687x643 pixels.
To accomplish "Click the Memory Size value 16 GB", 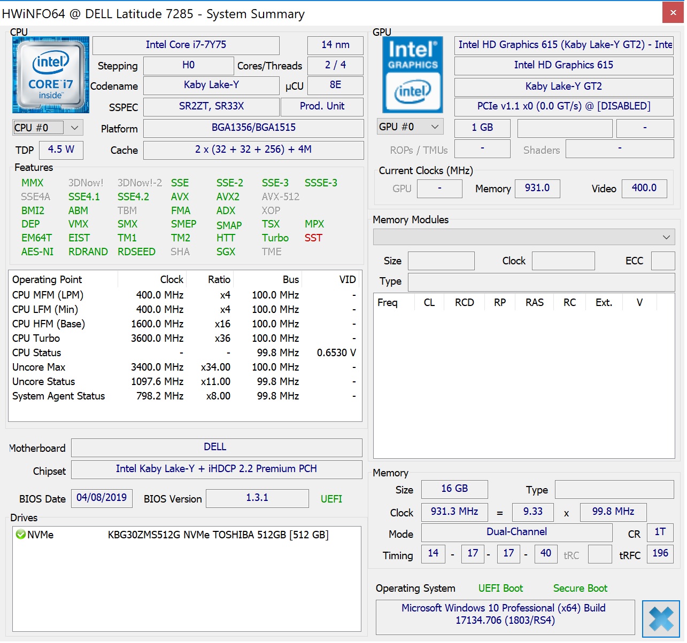I will [454, 489].
